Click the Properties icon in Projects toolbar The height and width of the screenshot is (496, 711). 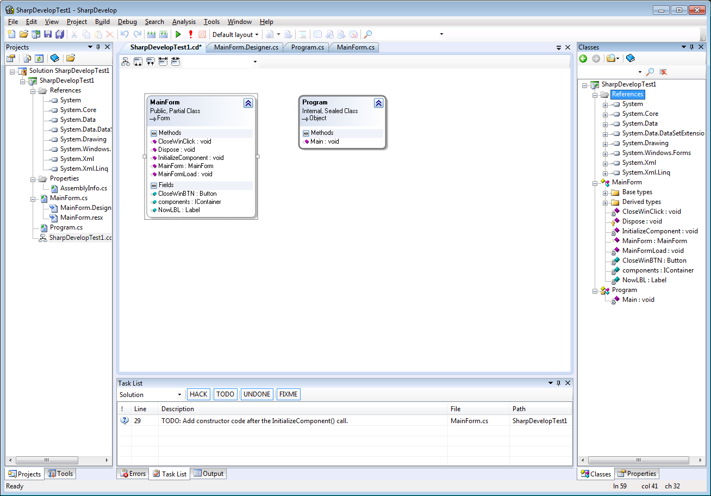tap(11, 58)
